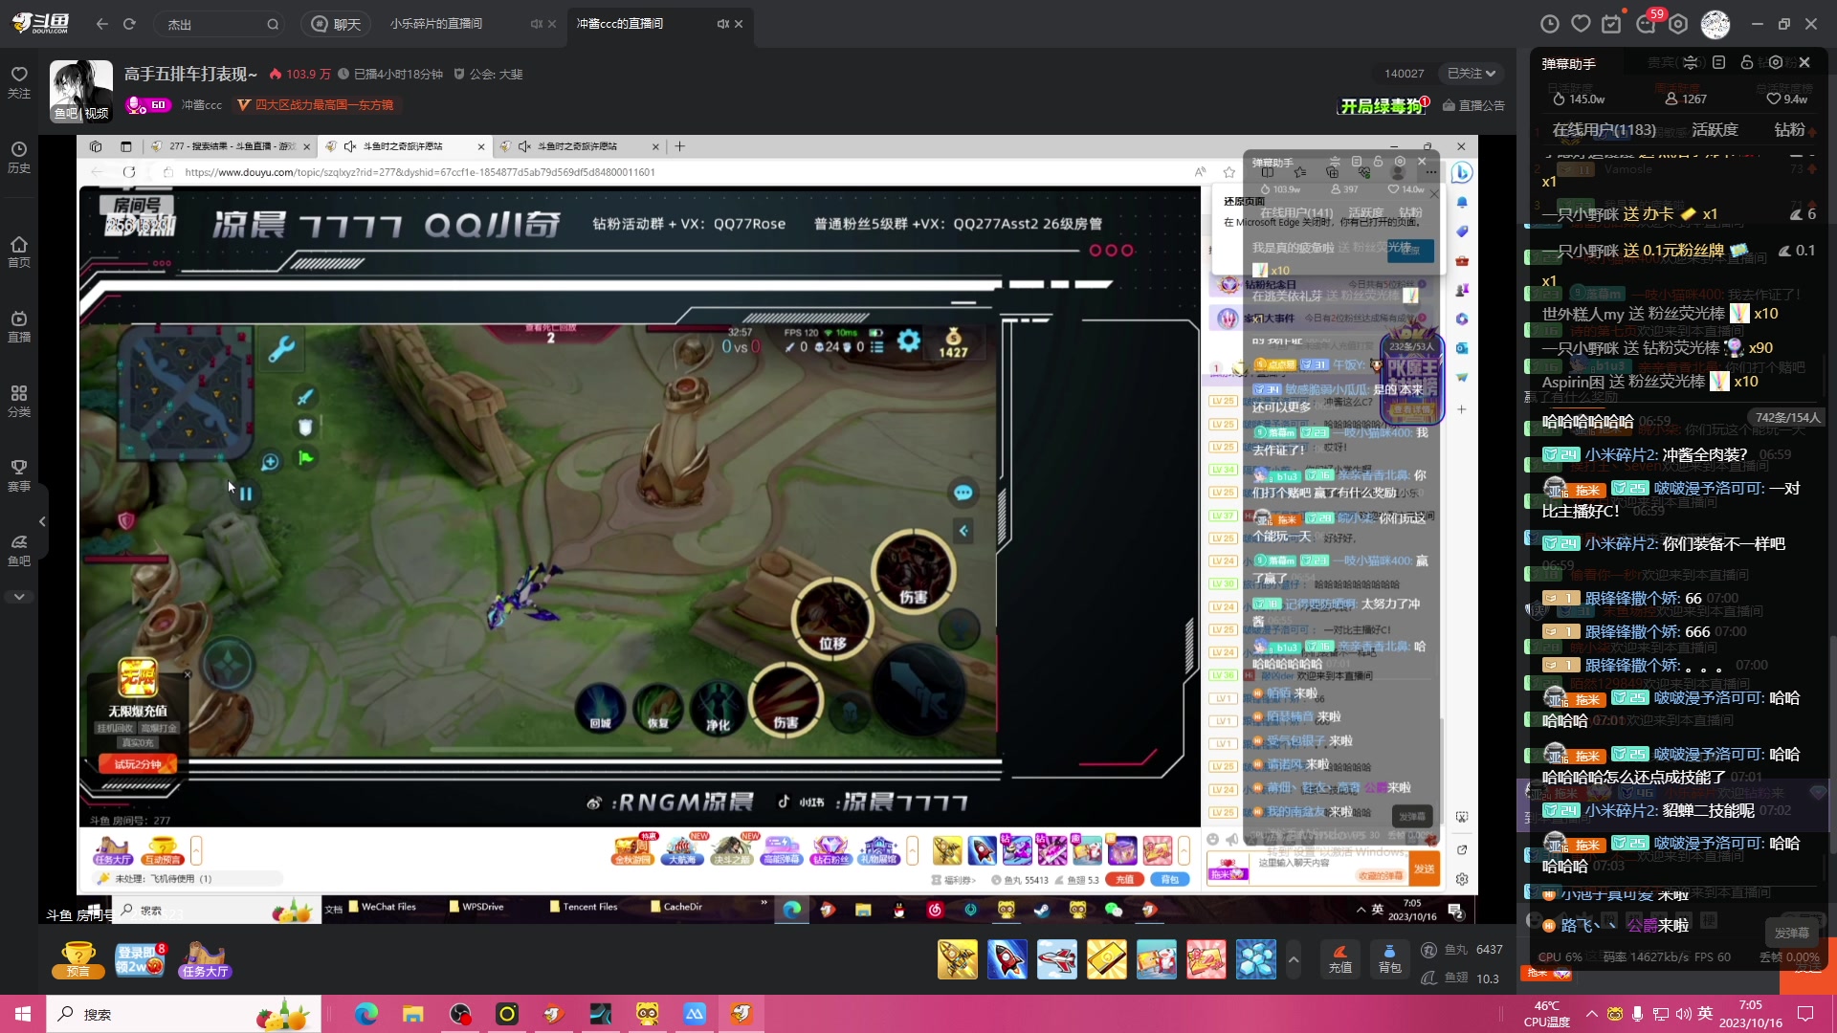Click 发弹幕 button in assistant panel

pyautogui.click(x=1791, y=933)
